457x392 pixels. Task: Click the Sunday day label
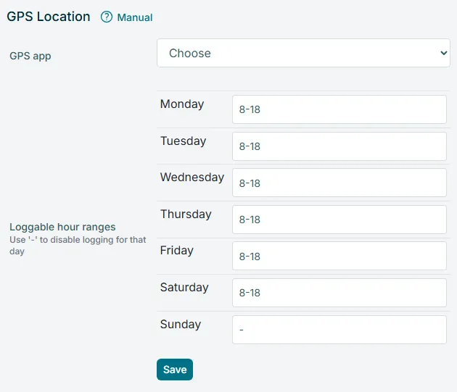[x=181, y=324]
